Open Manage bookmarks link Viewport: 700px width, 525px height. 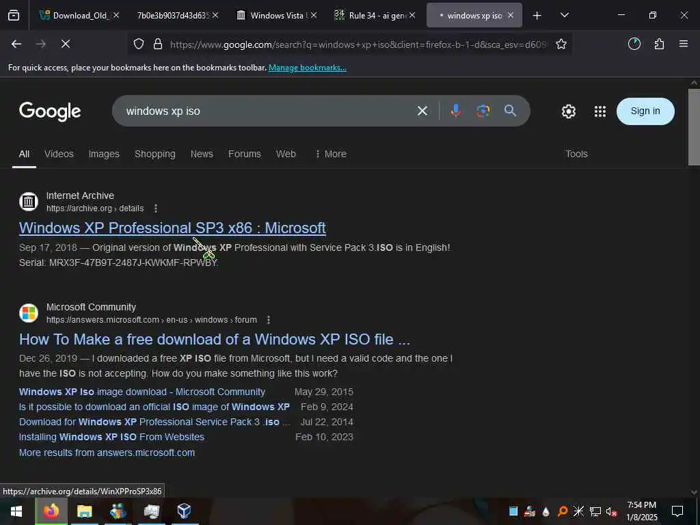(x=307, y=68)
